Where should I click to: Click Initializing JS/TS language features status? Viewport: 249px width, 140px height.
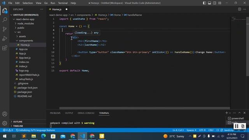35,130
